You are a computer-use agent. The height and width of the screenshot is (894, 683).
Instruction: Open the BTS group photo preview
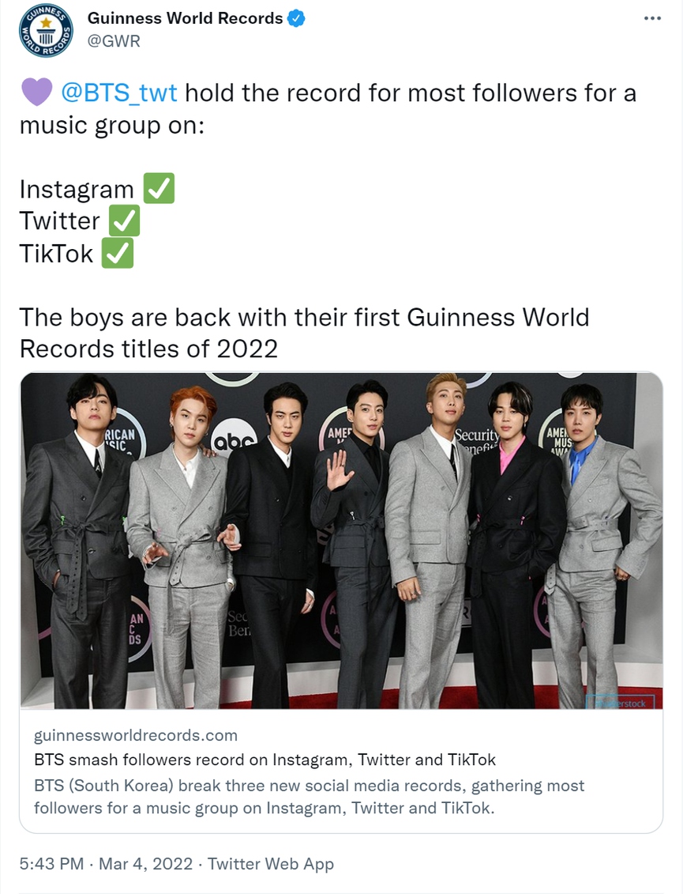coord(341,540)
